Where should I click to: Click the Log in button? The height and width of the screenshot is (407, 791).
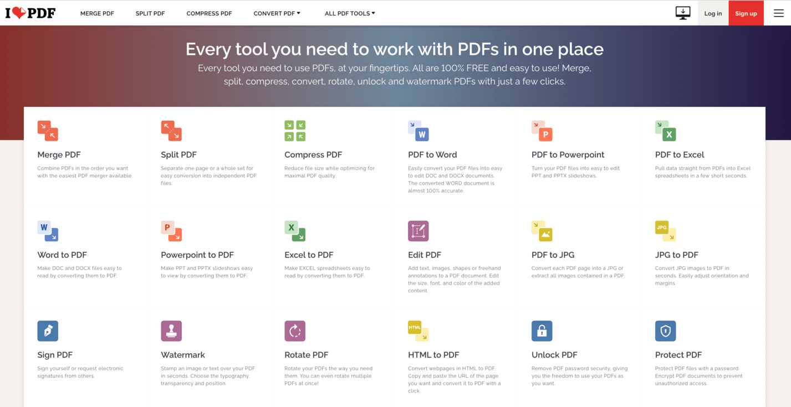[x=713, y=13]
